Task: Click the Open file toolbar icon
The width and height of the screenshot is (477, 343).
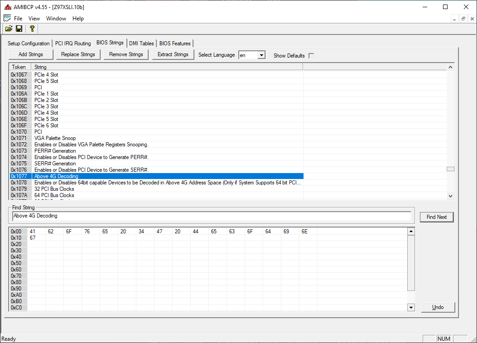Action: click(9, 29)
